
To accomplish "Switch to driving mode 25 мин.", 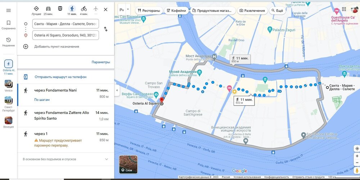I will pos(48,10).
